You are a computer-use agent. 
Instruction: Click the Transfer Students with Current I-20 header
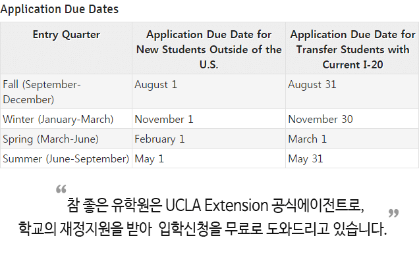tap(352, 49)
